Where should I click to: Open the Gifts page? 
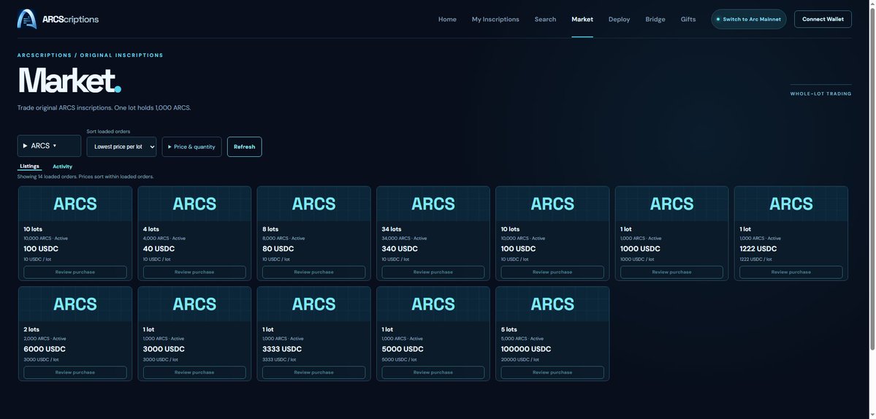(688, 19)
